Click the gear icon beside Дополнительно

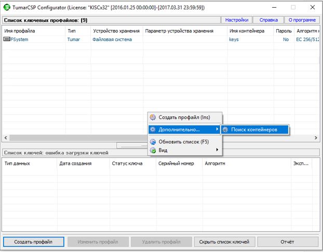pos(153,129)
